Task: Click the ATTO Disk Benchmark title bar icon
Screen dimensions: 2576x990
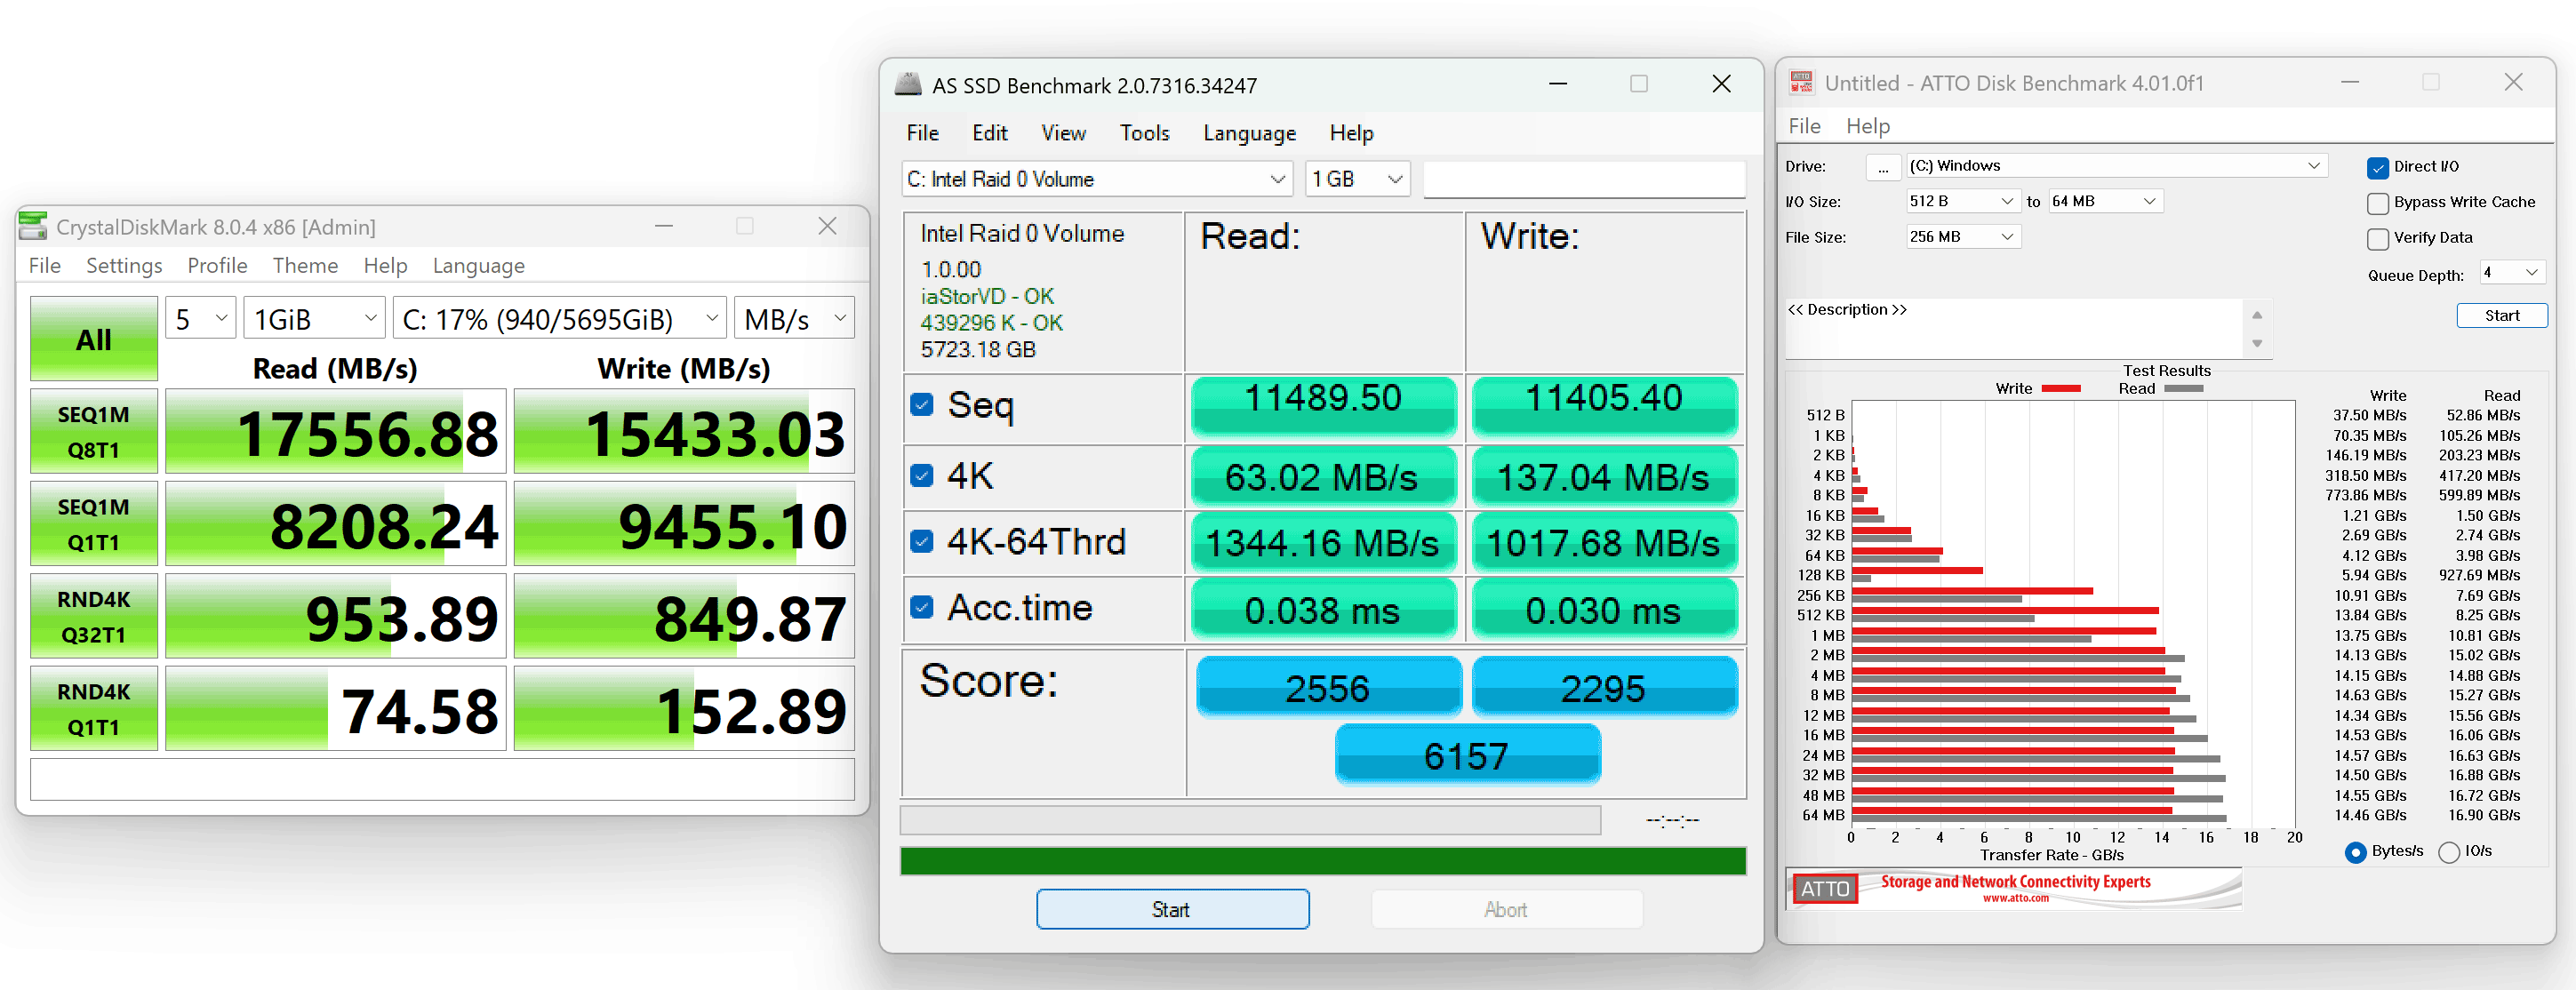Action: (x=1801, y=83)
